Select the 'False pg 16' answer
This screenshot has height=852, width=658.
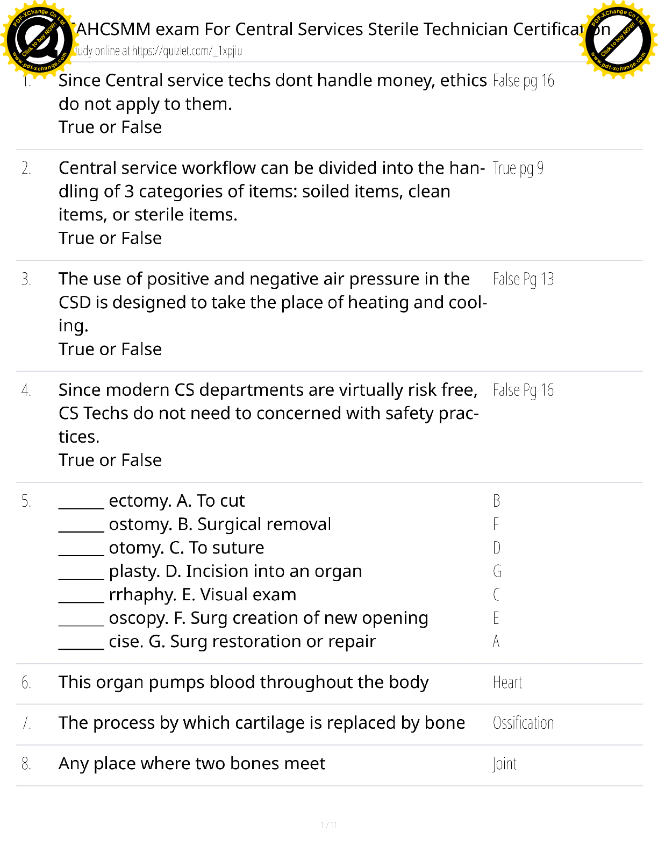point(523,81)
